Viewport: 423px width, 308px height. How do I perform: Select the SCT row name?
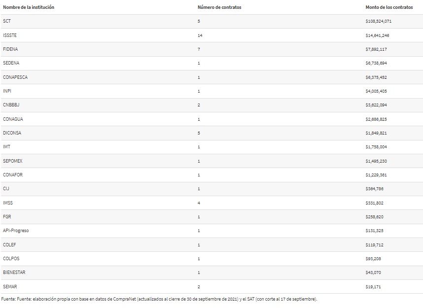click(x=7, y=21)
